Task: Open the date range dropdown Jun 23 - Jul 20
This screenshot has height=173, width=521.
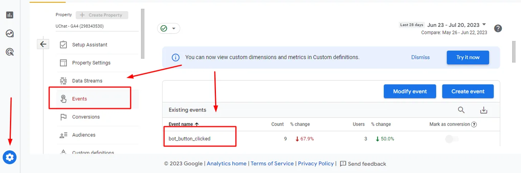Action: (456, 25)
